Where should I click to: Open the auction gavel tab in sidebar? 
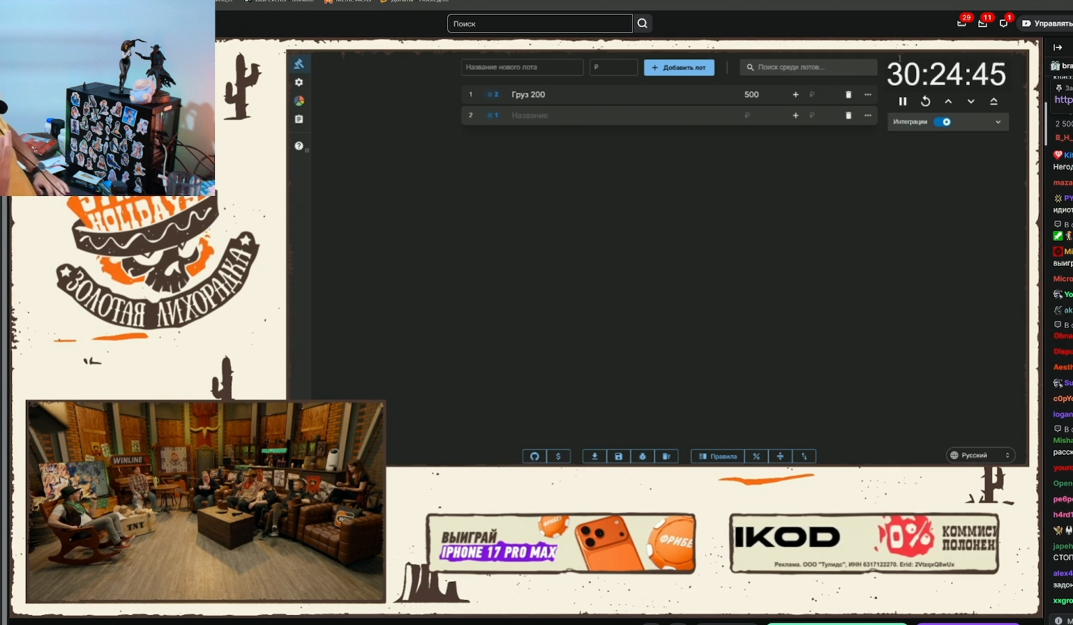point(299,64)
